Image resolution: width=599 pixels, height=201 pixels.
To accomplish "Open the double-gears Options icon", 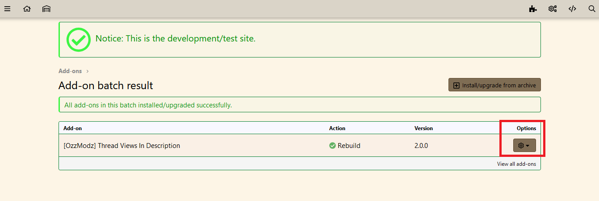I will click(553, 8).
